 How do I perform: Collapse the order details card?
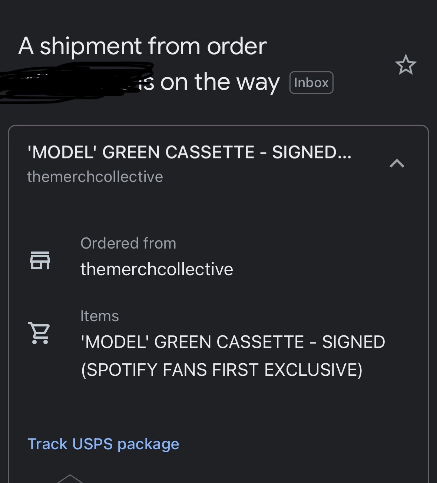pos(397,163)
